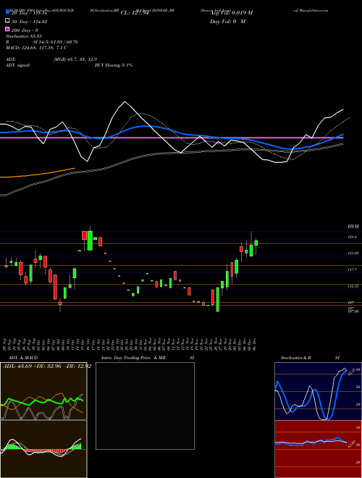Open the MACD histogram chart thumbnail
This screenshot has height=478, width=362.
click(x=43, y=449)
